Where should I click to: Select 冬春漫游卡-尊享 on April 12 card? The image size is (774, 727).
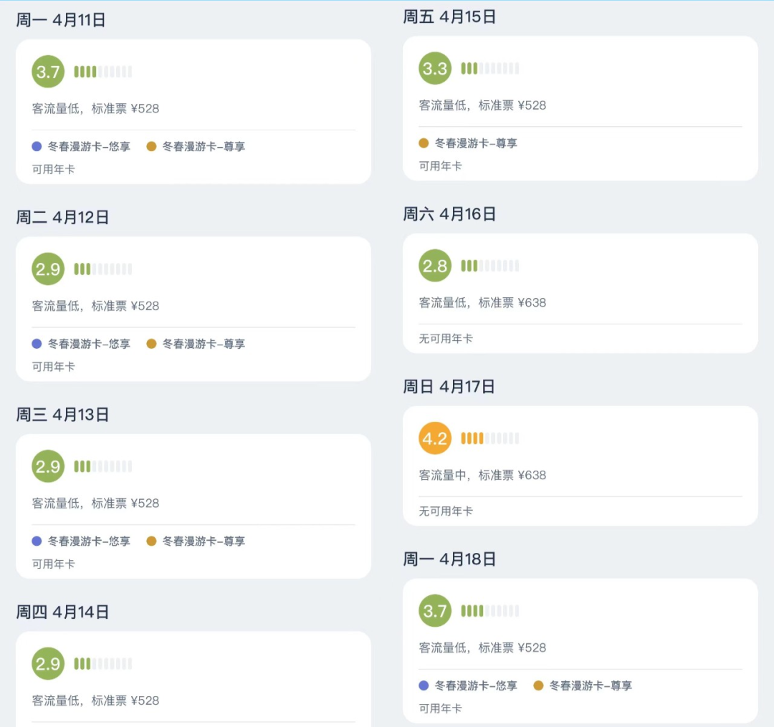click(204, 344)
